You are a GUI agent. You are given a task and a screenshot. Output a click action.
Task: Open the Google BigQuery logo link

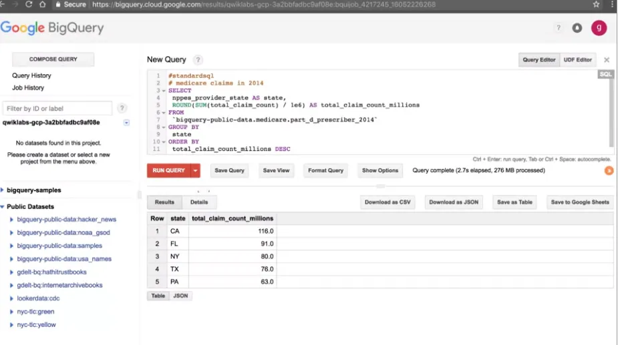coord(52,27)
